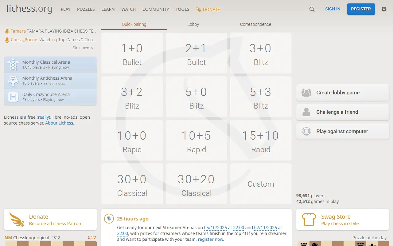Start a 3+2 Blitz game

click(132, 97)
